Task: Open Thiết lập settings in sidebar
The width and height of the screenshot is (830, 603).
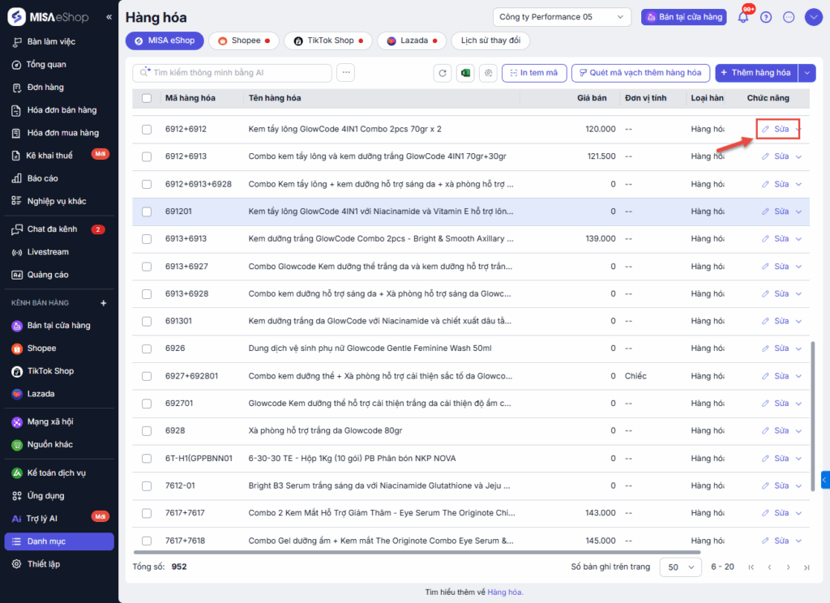Action: click(x=44, y=564)
